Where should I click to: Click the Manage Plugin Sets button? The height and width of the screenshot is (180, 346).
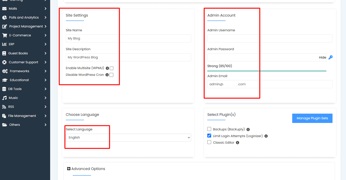coord(312,118)
